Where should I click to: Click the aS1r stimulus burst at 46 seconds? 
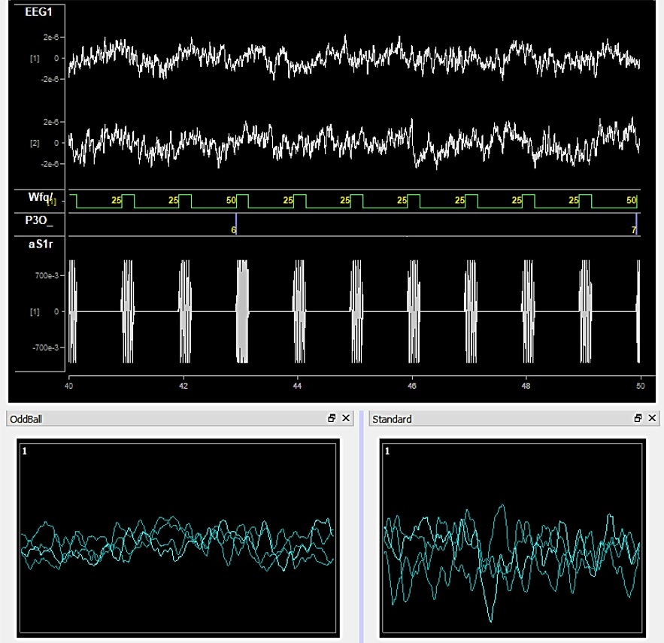click(x=412, y=311)
